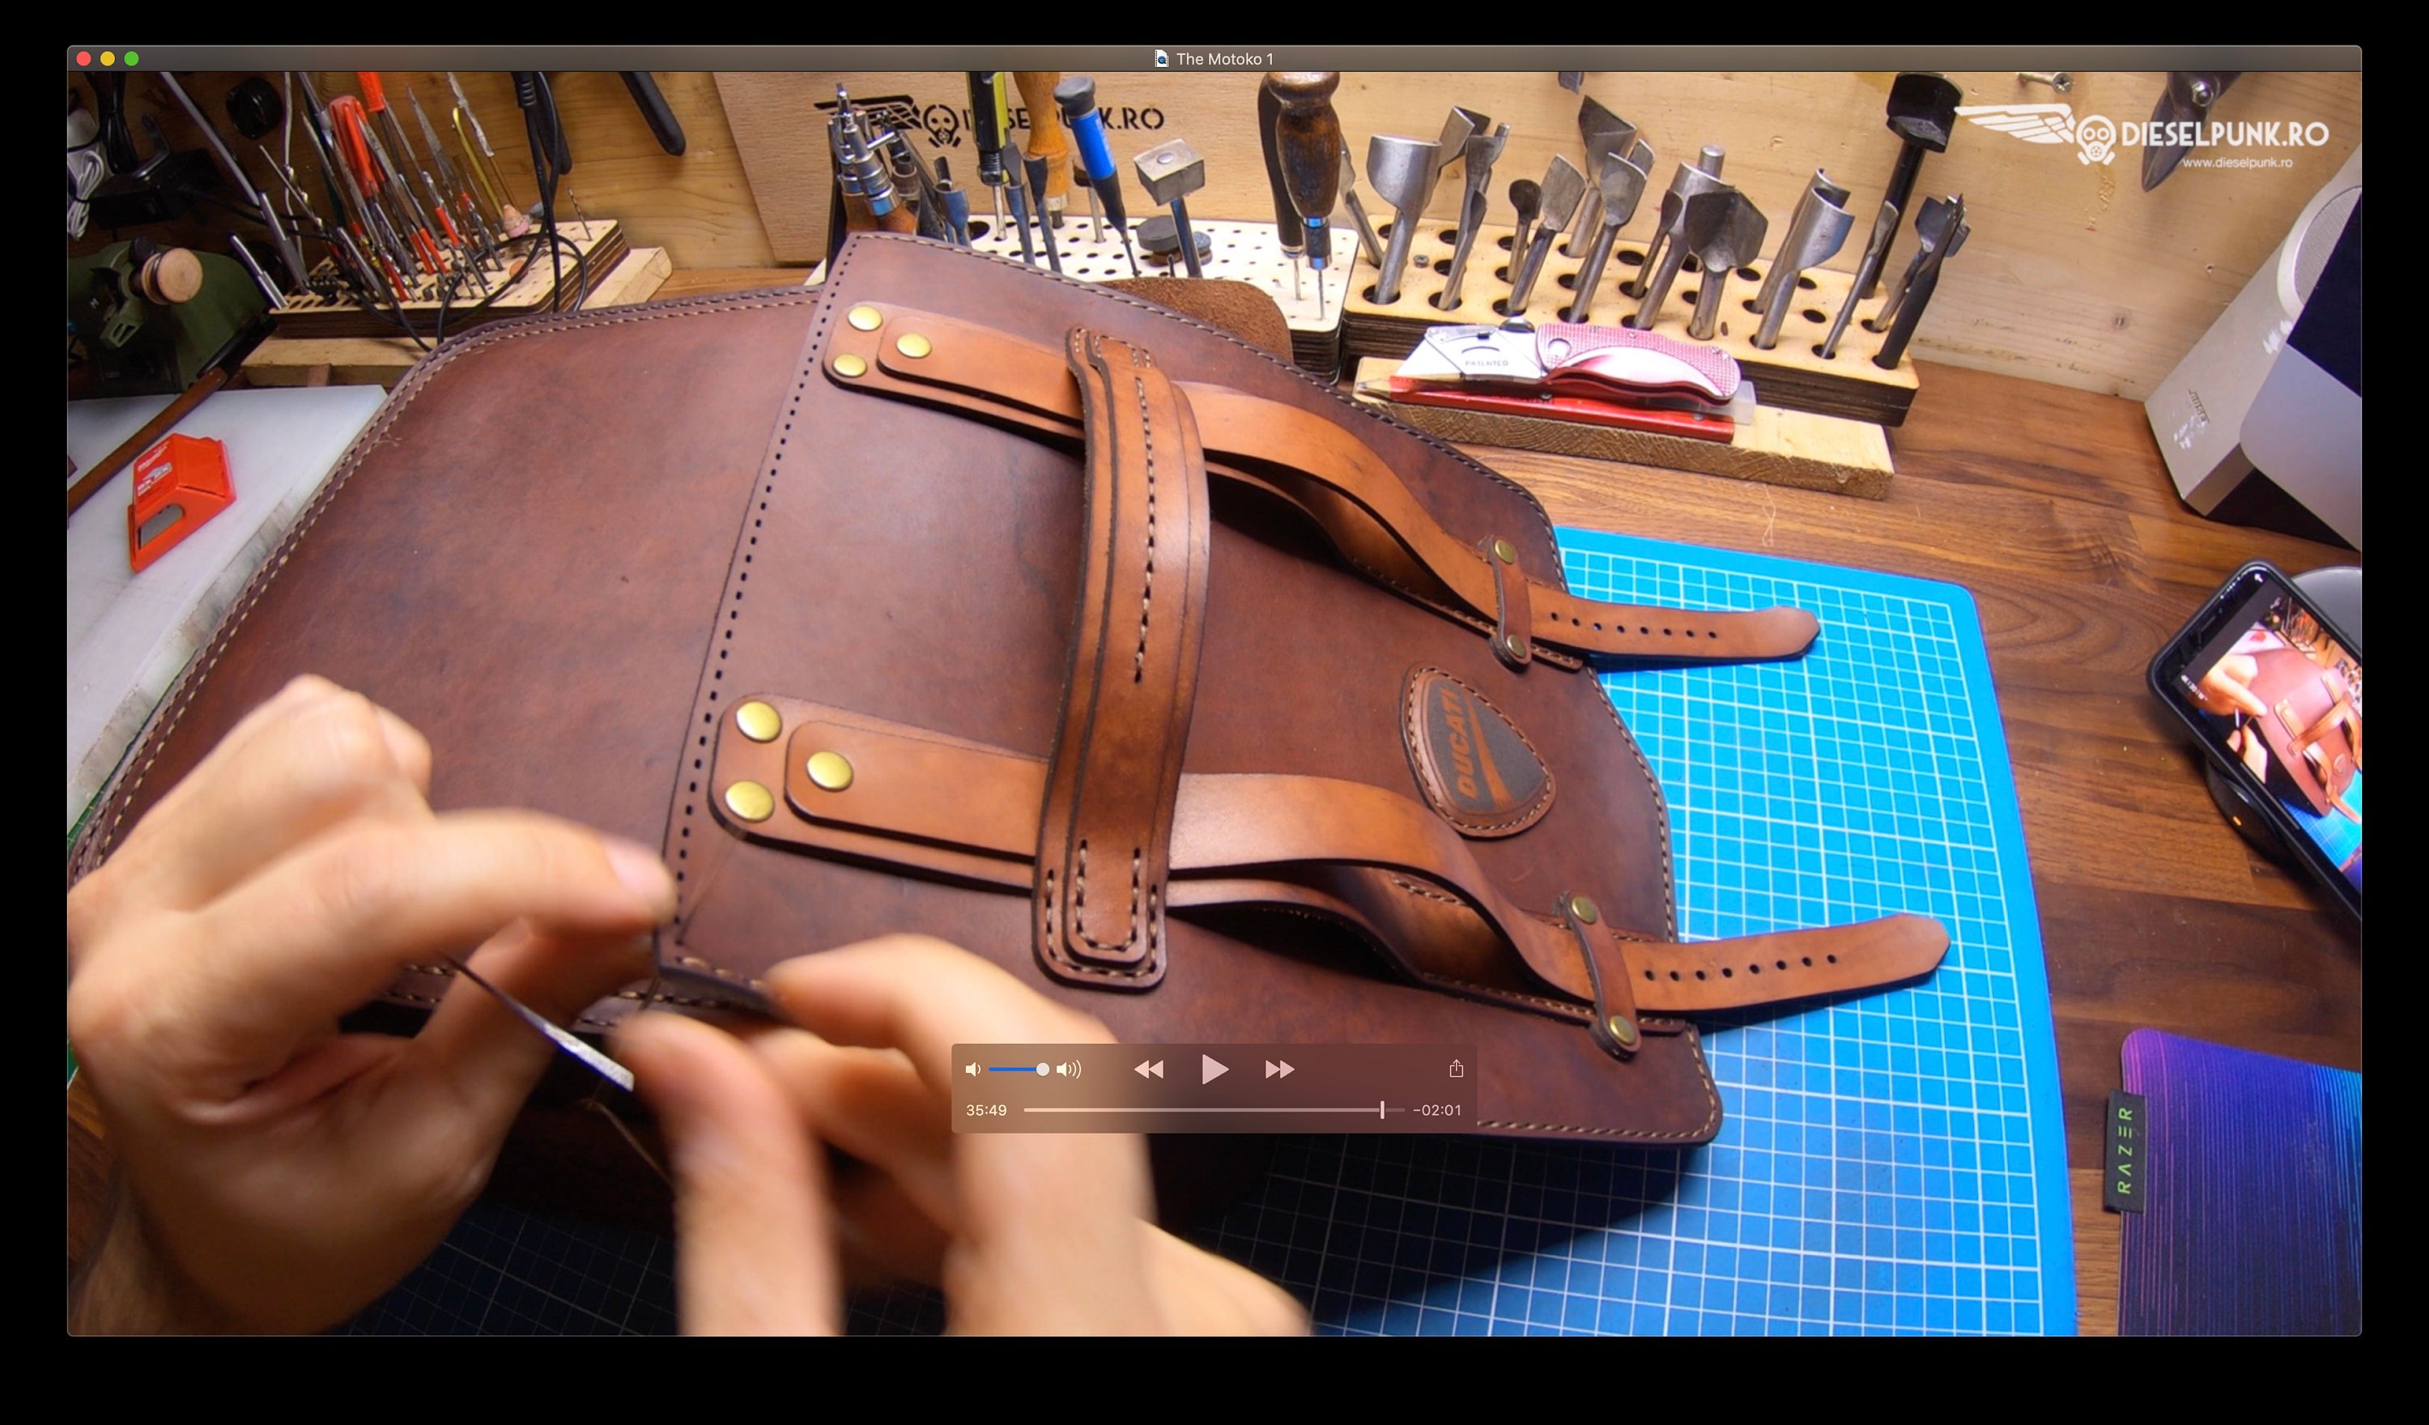Toggle the -02:01 remaining time display

pyautogui.click(x=1436, y=1110)
